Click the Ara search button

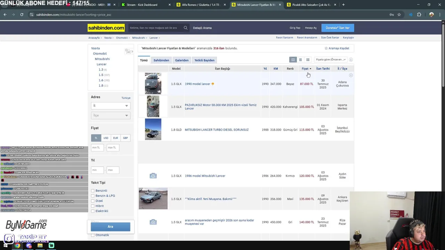click(111, 227)
